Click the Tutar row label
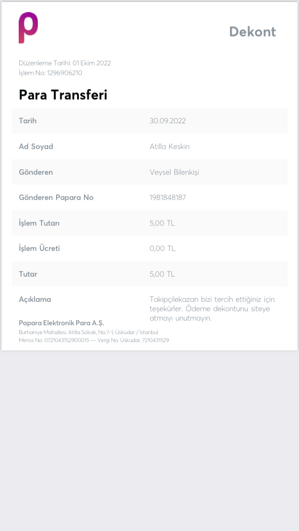299x531 pixels. click(28, 274)
